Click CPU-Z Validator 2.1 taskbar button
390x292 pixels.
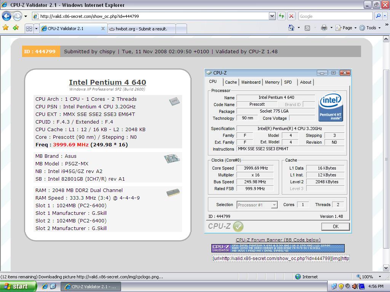(91, 287)
